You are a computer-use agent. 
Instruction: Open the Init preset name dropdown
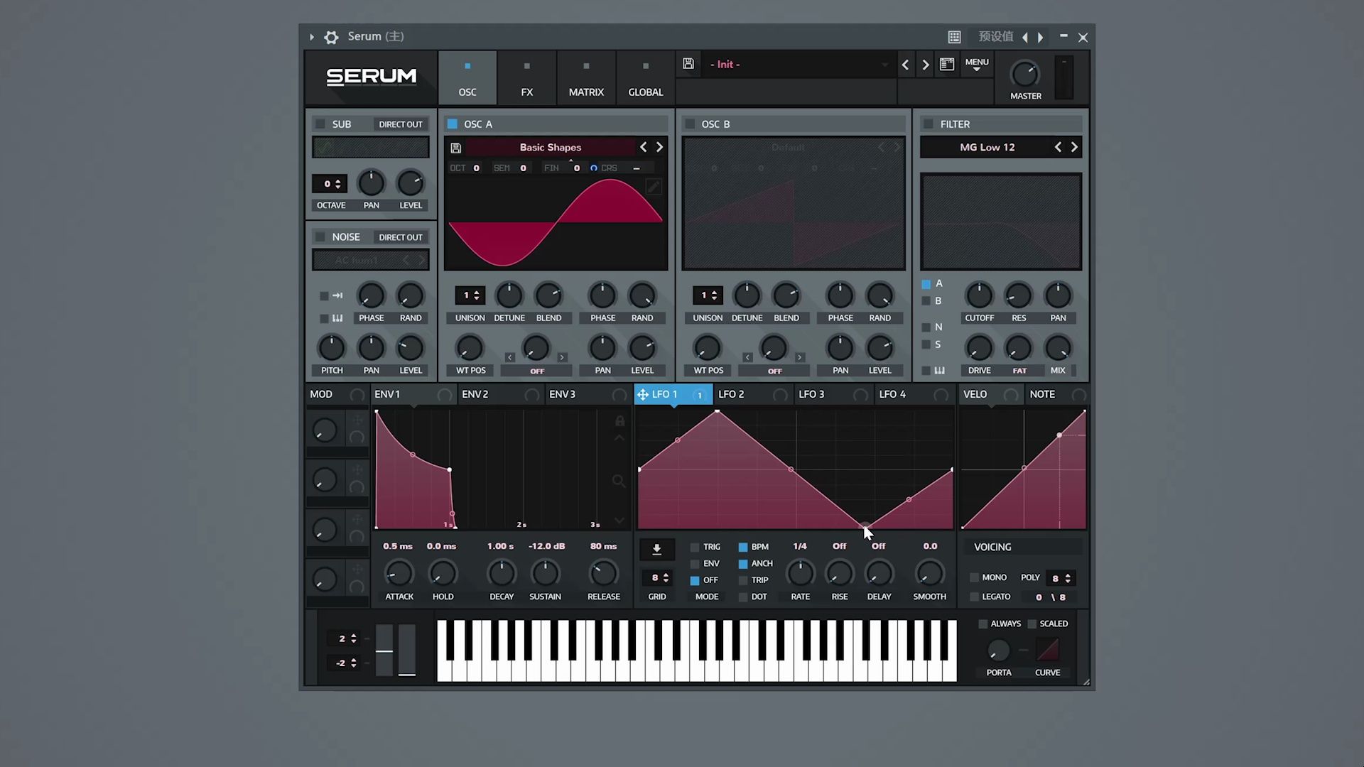coord(799,65)
